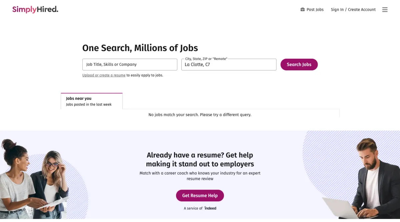Click Sign In in header

tap(337, 10)
